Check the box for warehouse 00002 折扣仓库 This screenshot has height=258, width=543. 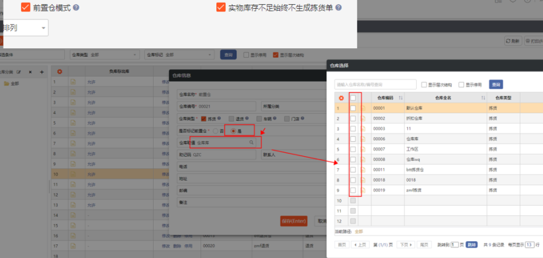click(353, 119)
